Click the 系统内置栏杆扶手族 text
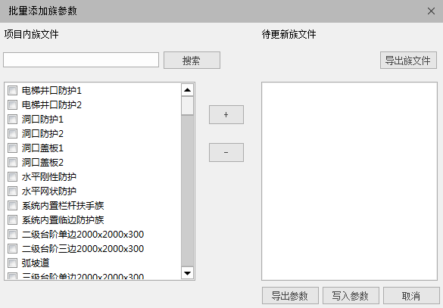The image size is (443, 308). click(63, 206)
